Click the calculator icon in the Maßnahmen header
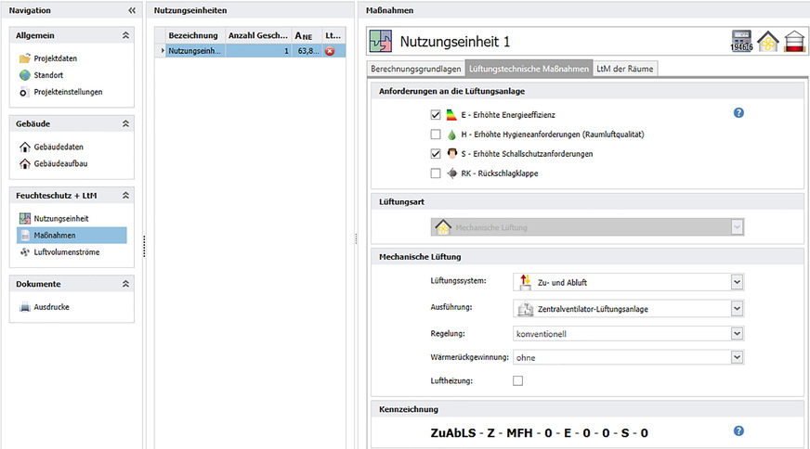Viewport: 810px width, 449px height. (x=741, y=42)
